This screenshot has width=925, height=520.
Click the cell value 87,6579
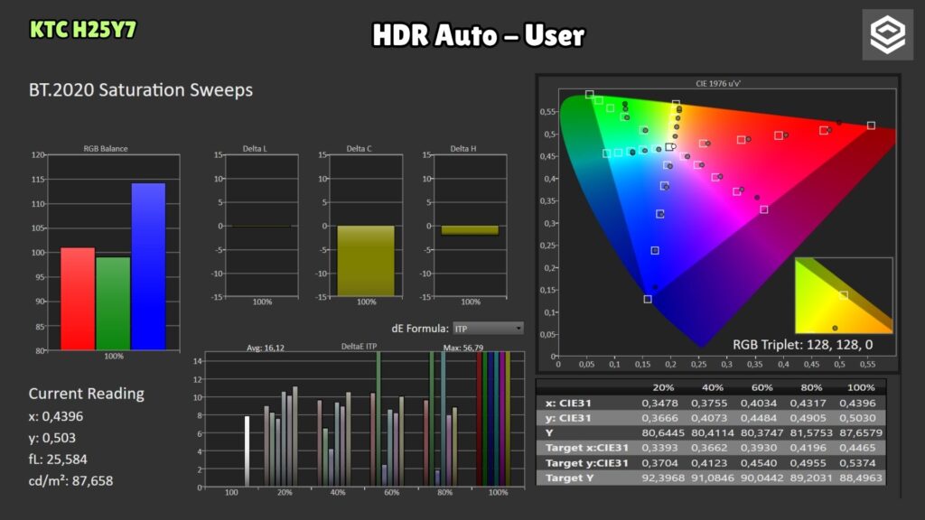861,432
